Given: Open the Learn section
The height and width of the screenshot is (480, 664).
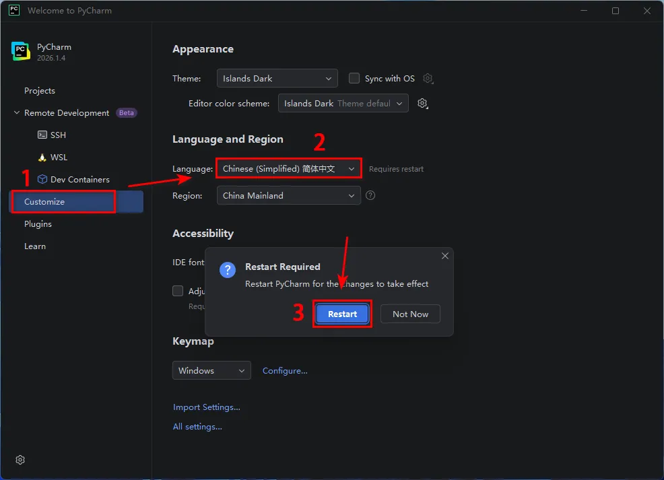Looking at the screenshot, I should [x=35, y=246].
